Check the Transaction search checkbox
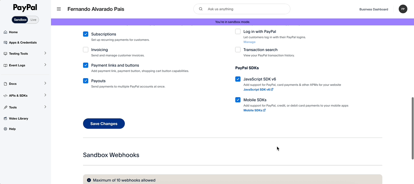The image size is (414, 184). (x=238, y=50)
